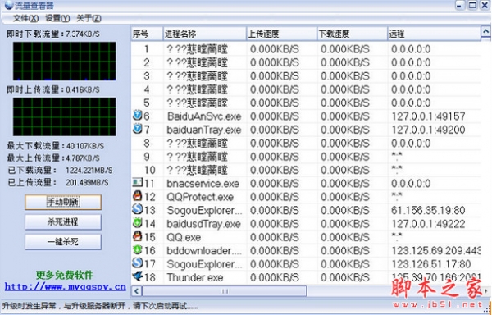Click the 最大下载流量 40.107KB/S value
492x315 pixels.
[85, 146]
